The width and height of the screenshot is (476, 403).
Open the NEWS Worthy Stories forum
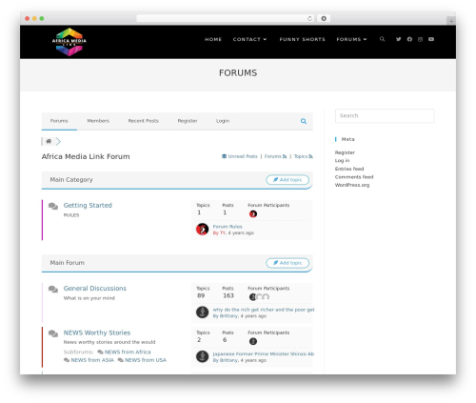coord(97,332)
